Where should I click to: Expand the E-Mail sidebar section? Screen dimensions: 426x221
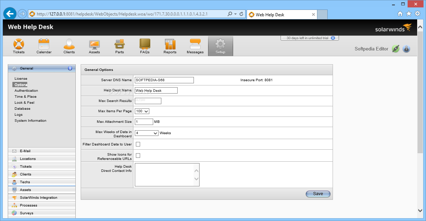coord(42,151)
